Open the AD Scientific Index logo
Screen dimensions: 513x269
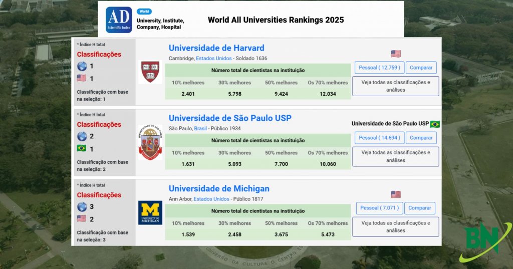point(119,20)
